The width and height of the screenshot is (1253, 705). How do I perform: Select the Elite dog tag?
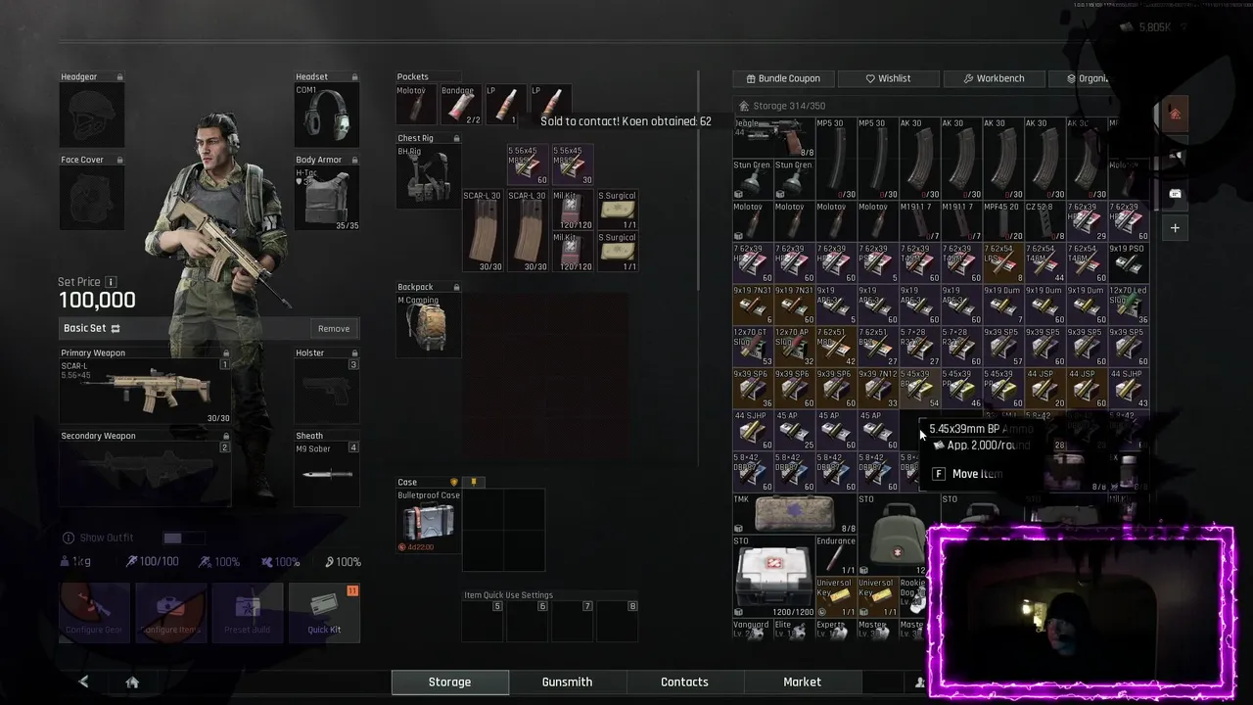tap(794, 629)
